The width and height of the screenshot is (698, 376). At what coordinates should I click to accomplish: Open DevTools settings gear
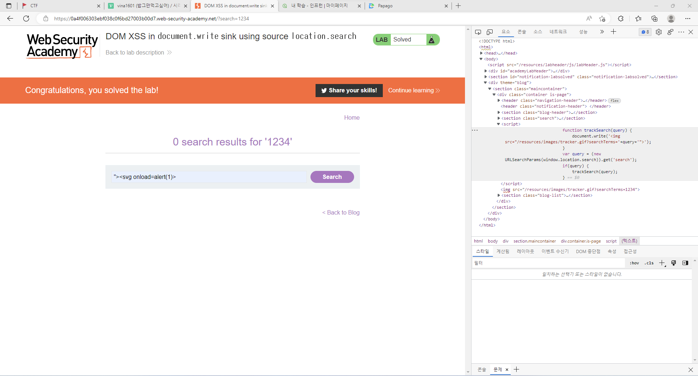tap(659, 32)
